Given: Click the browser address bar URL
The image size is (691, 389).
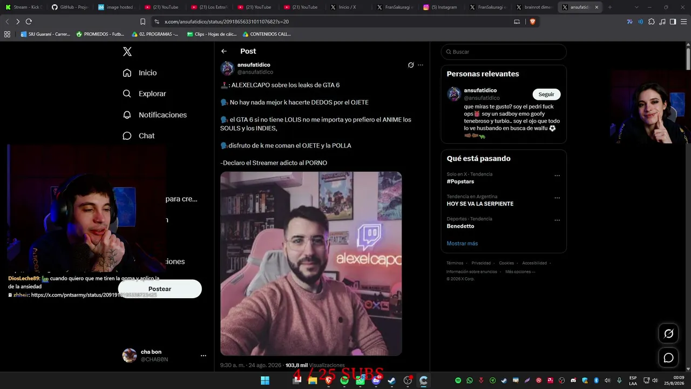Looking at the screenshot, I should (227, 22).
